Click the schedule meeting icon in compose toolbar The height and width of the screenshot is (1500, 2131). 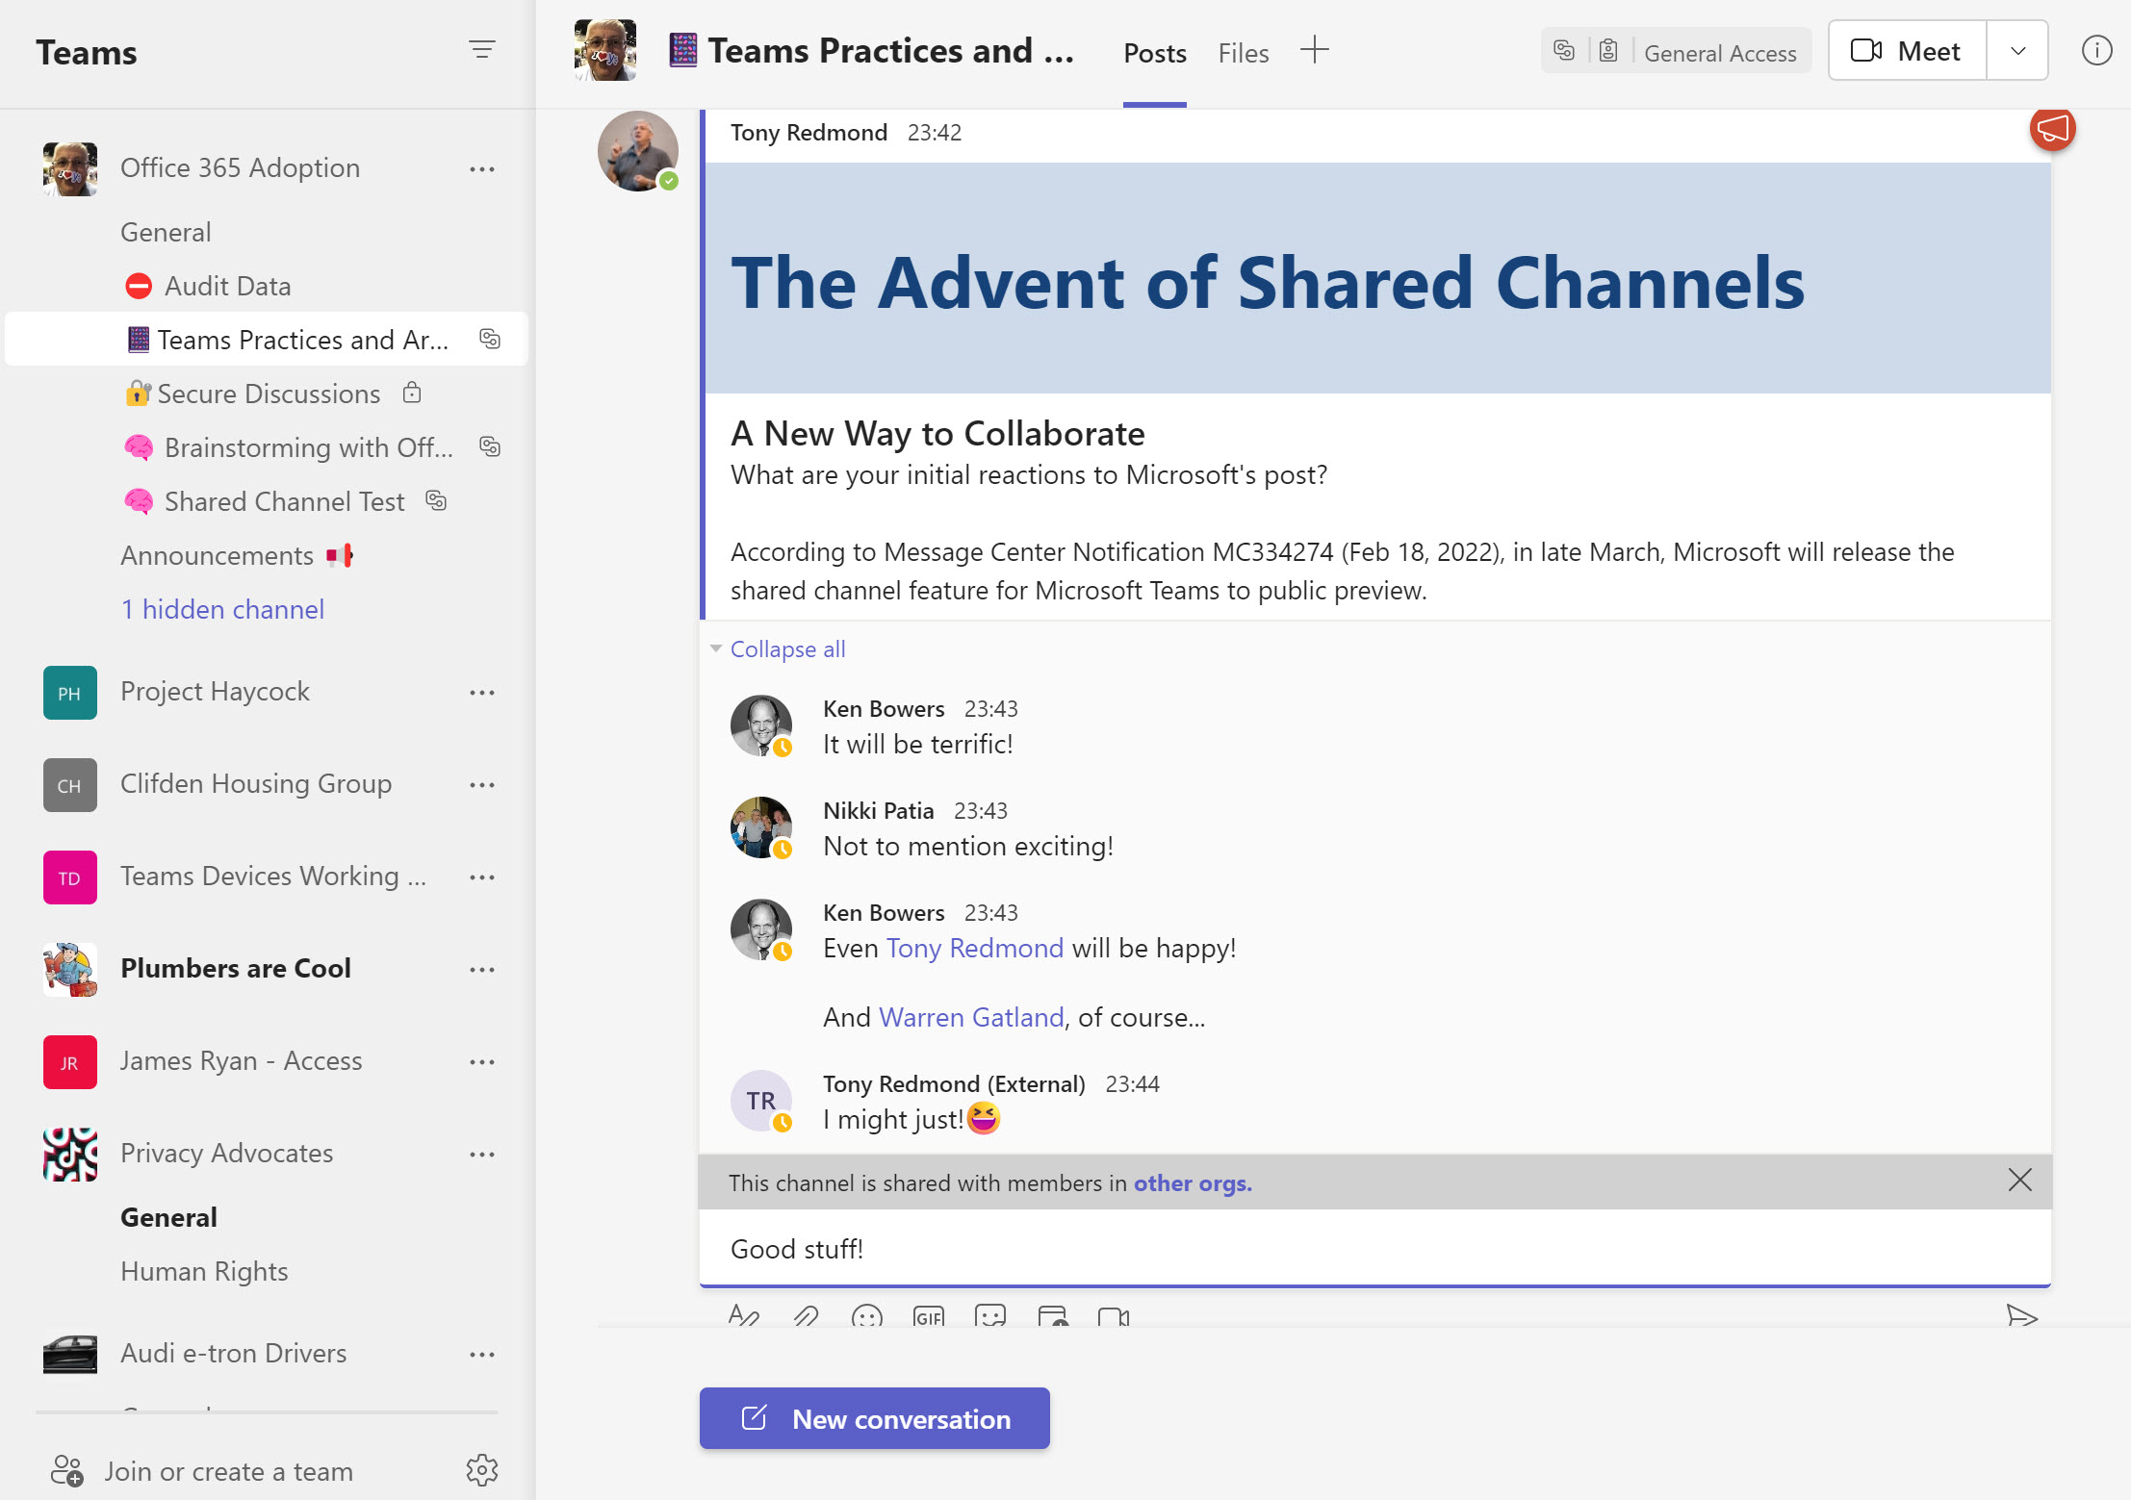coord(1053,1315)
